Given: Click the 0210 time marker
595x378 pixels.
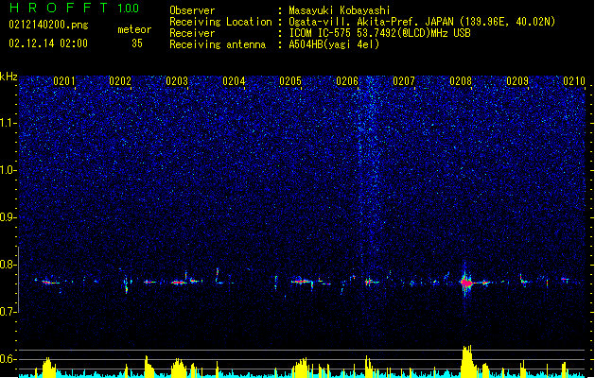Looking at the screenshot, I should point(574,81).
